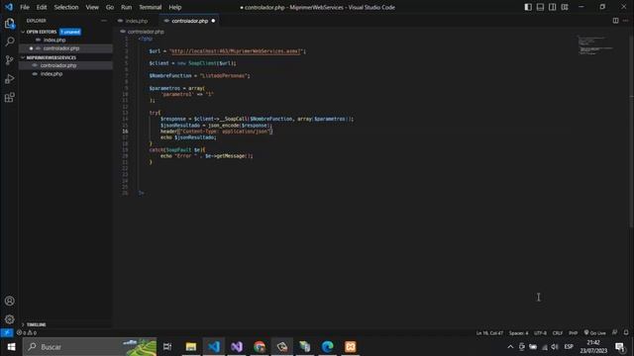
Task: Click controlador.php breadcrumb item
Action: point(146,32)
